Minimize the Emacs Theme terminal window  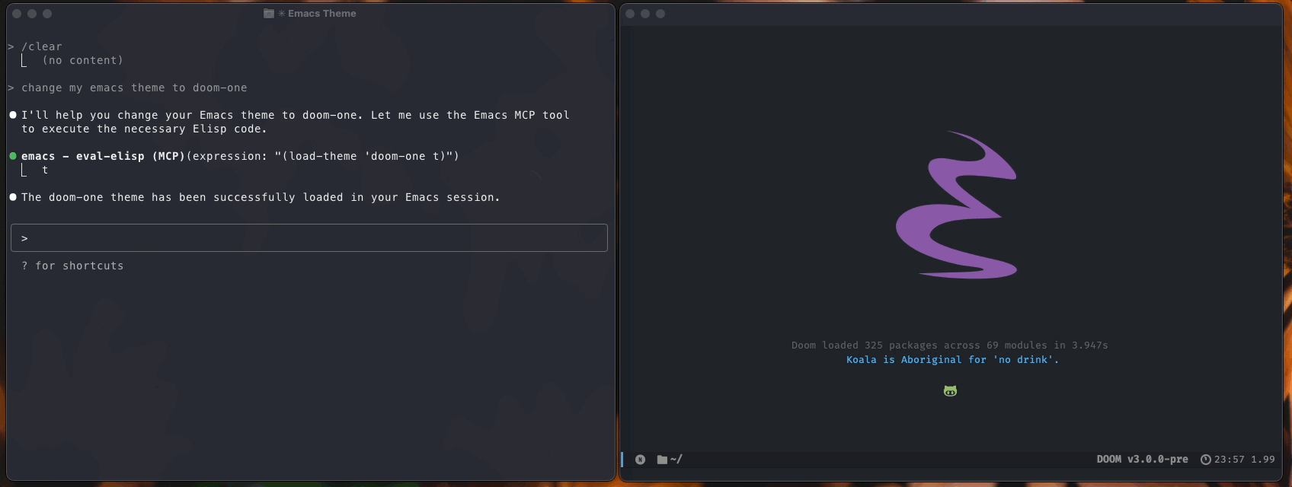pos(32,14)
